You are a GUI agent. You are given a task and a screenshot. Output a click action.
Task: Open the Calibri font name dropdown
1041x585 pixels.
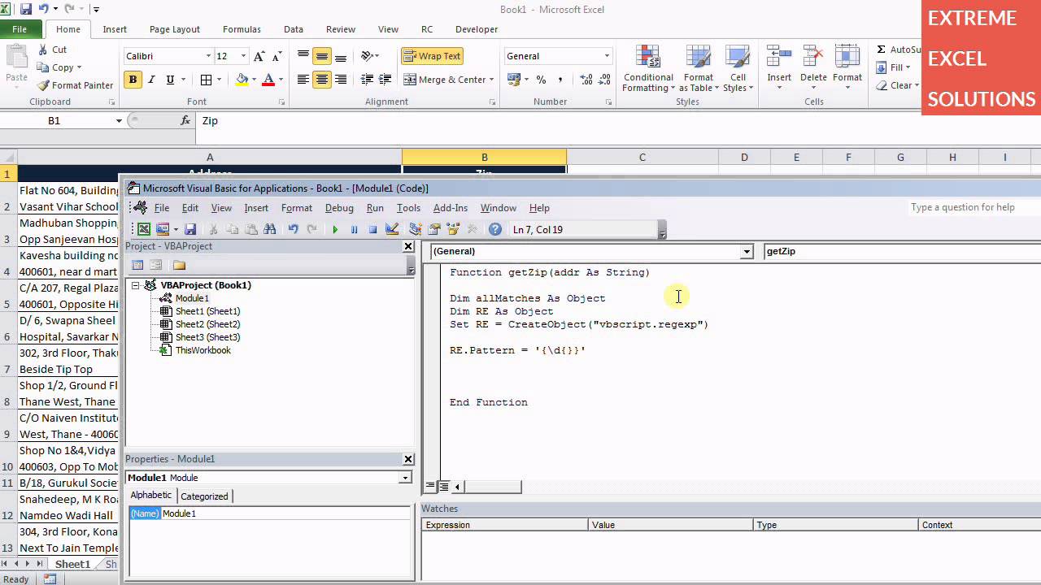click(209, 56)
